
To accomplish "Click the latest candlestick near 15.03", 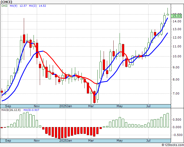I will point(168,15).
